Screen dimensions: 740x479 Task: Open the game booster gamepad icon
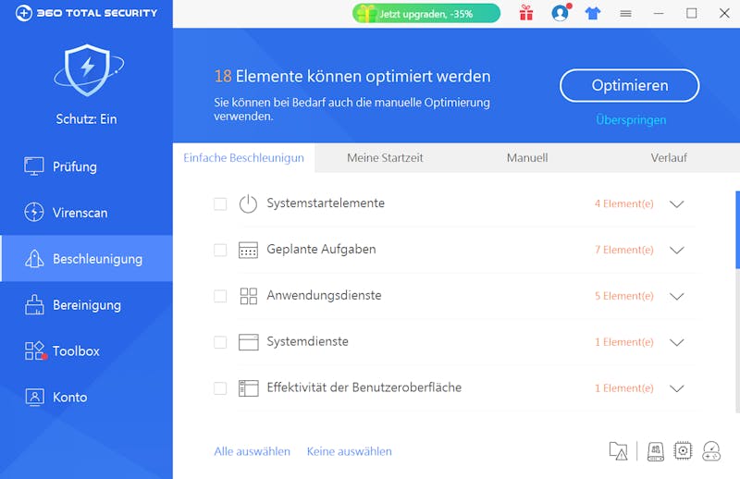711,451
